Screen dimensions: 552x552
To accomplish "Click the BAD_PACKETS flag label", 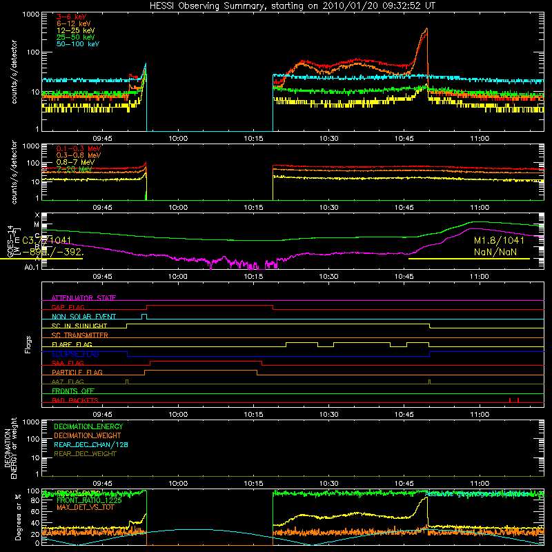I will (75, 400).
